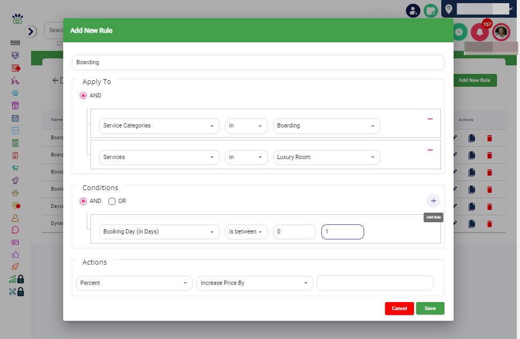Image resolution: width=520 pixels, height=339 pixels.
Task: Open the 'is between' operator dropdown
Action: [x=246, y=232]
